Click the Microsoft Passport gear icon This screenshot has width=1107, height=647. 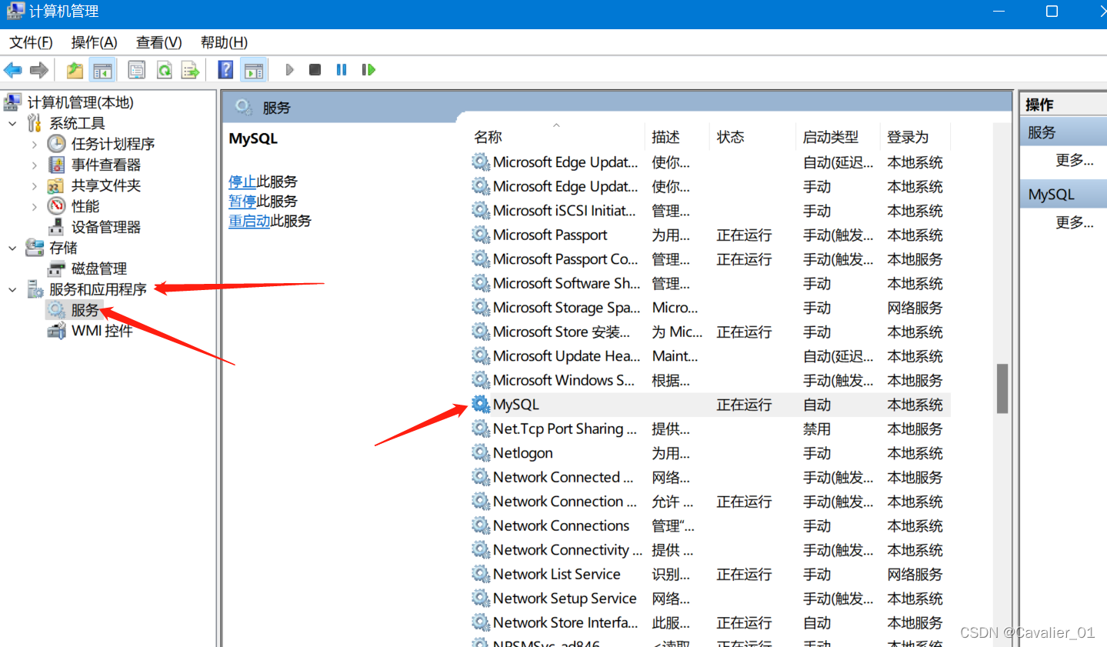click(x=481, y=235)
